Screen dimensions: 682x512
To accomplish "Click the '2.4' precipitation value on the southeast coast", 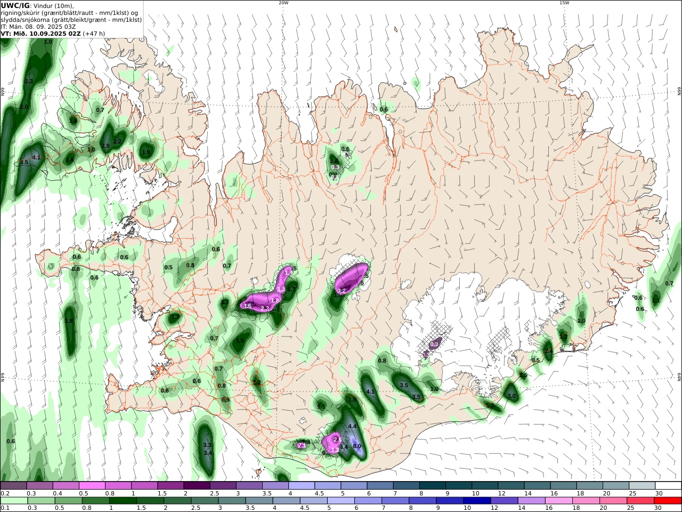I will pyautogui.click(x=549, y=351).
